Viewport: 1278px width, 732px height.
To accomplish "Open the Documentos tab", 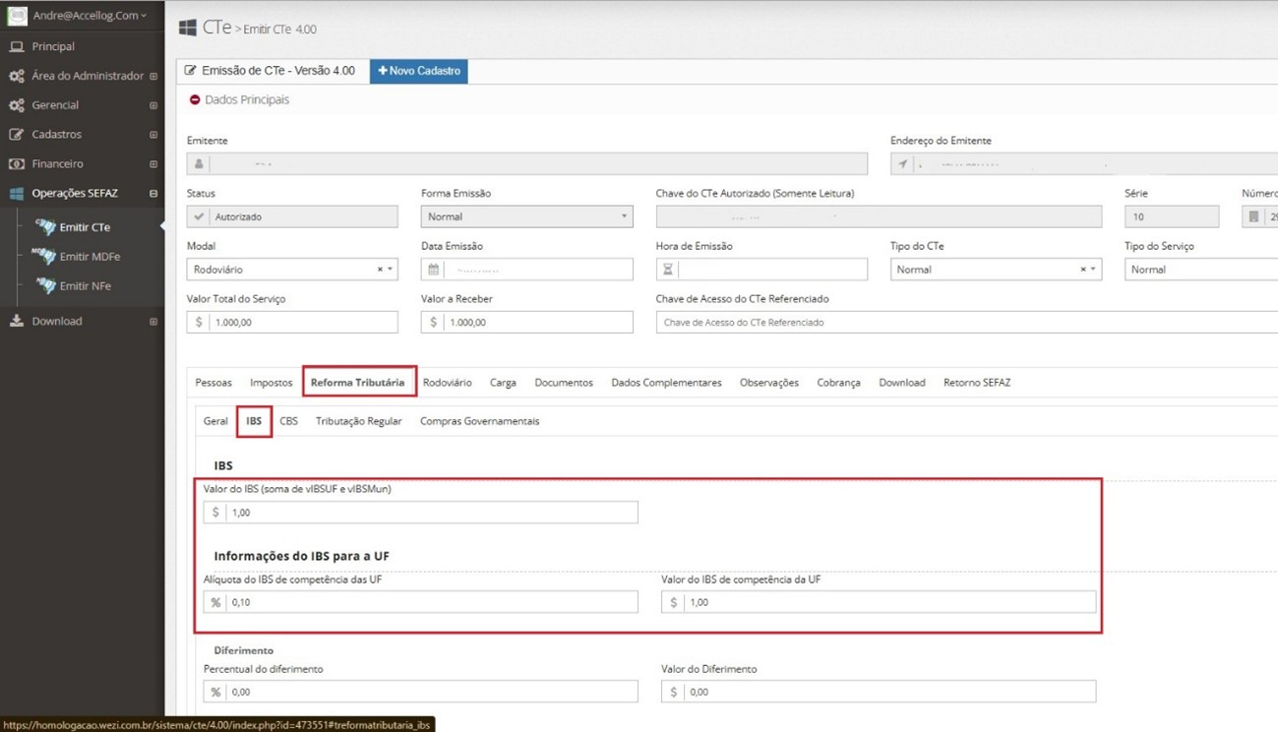I will tap(564, 383).
